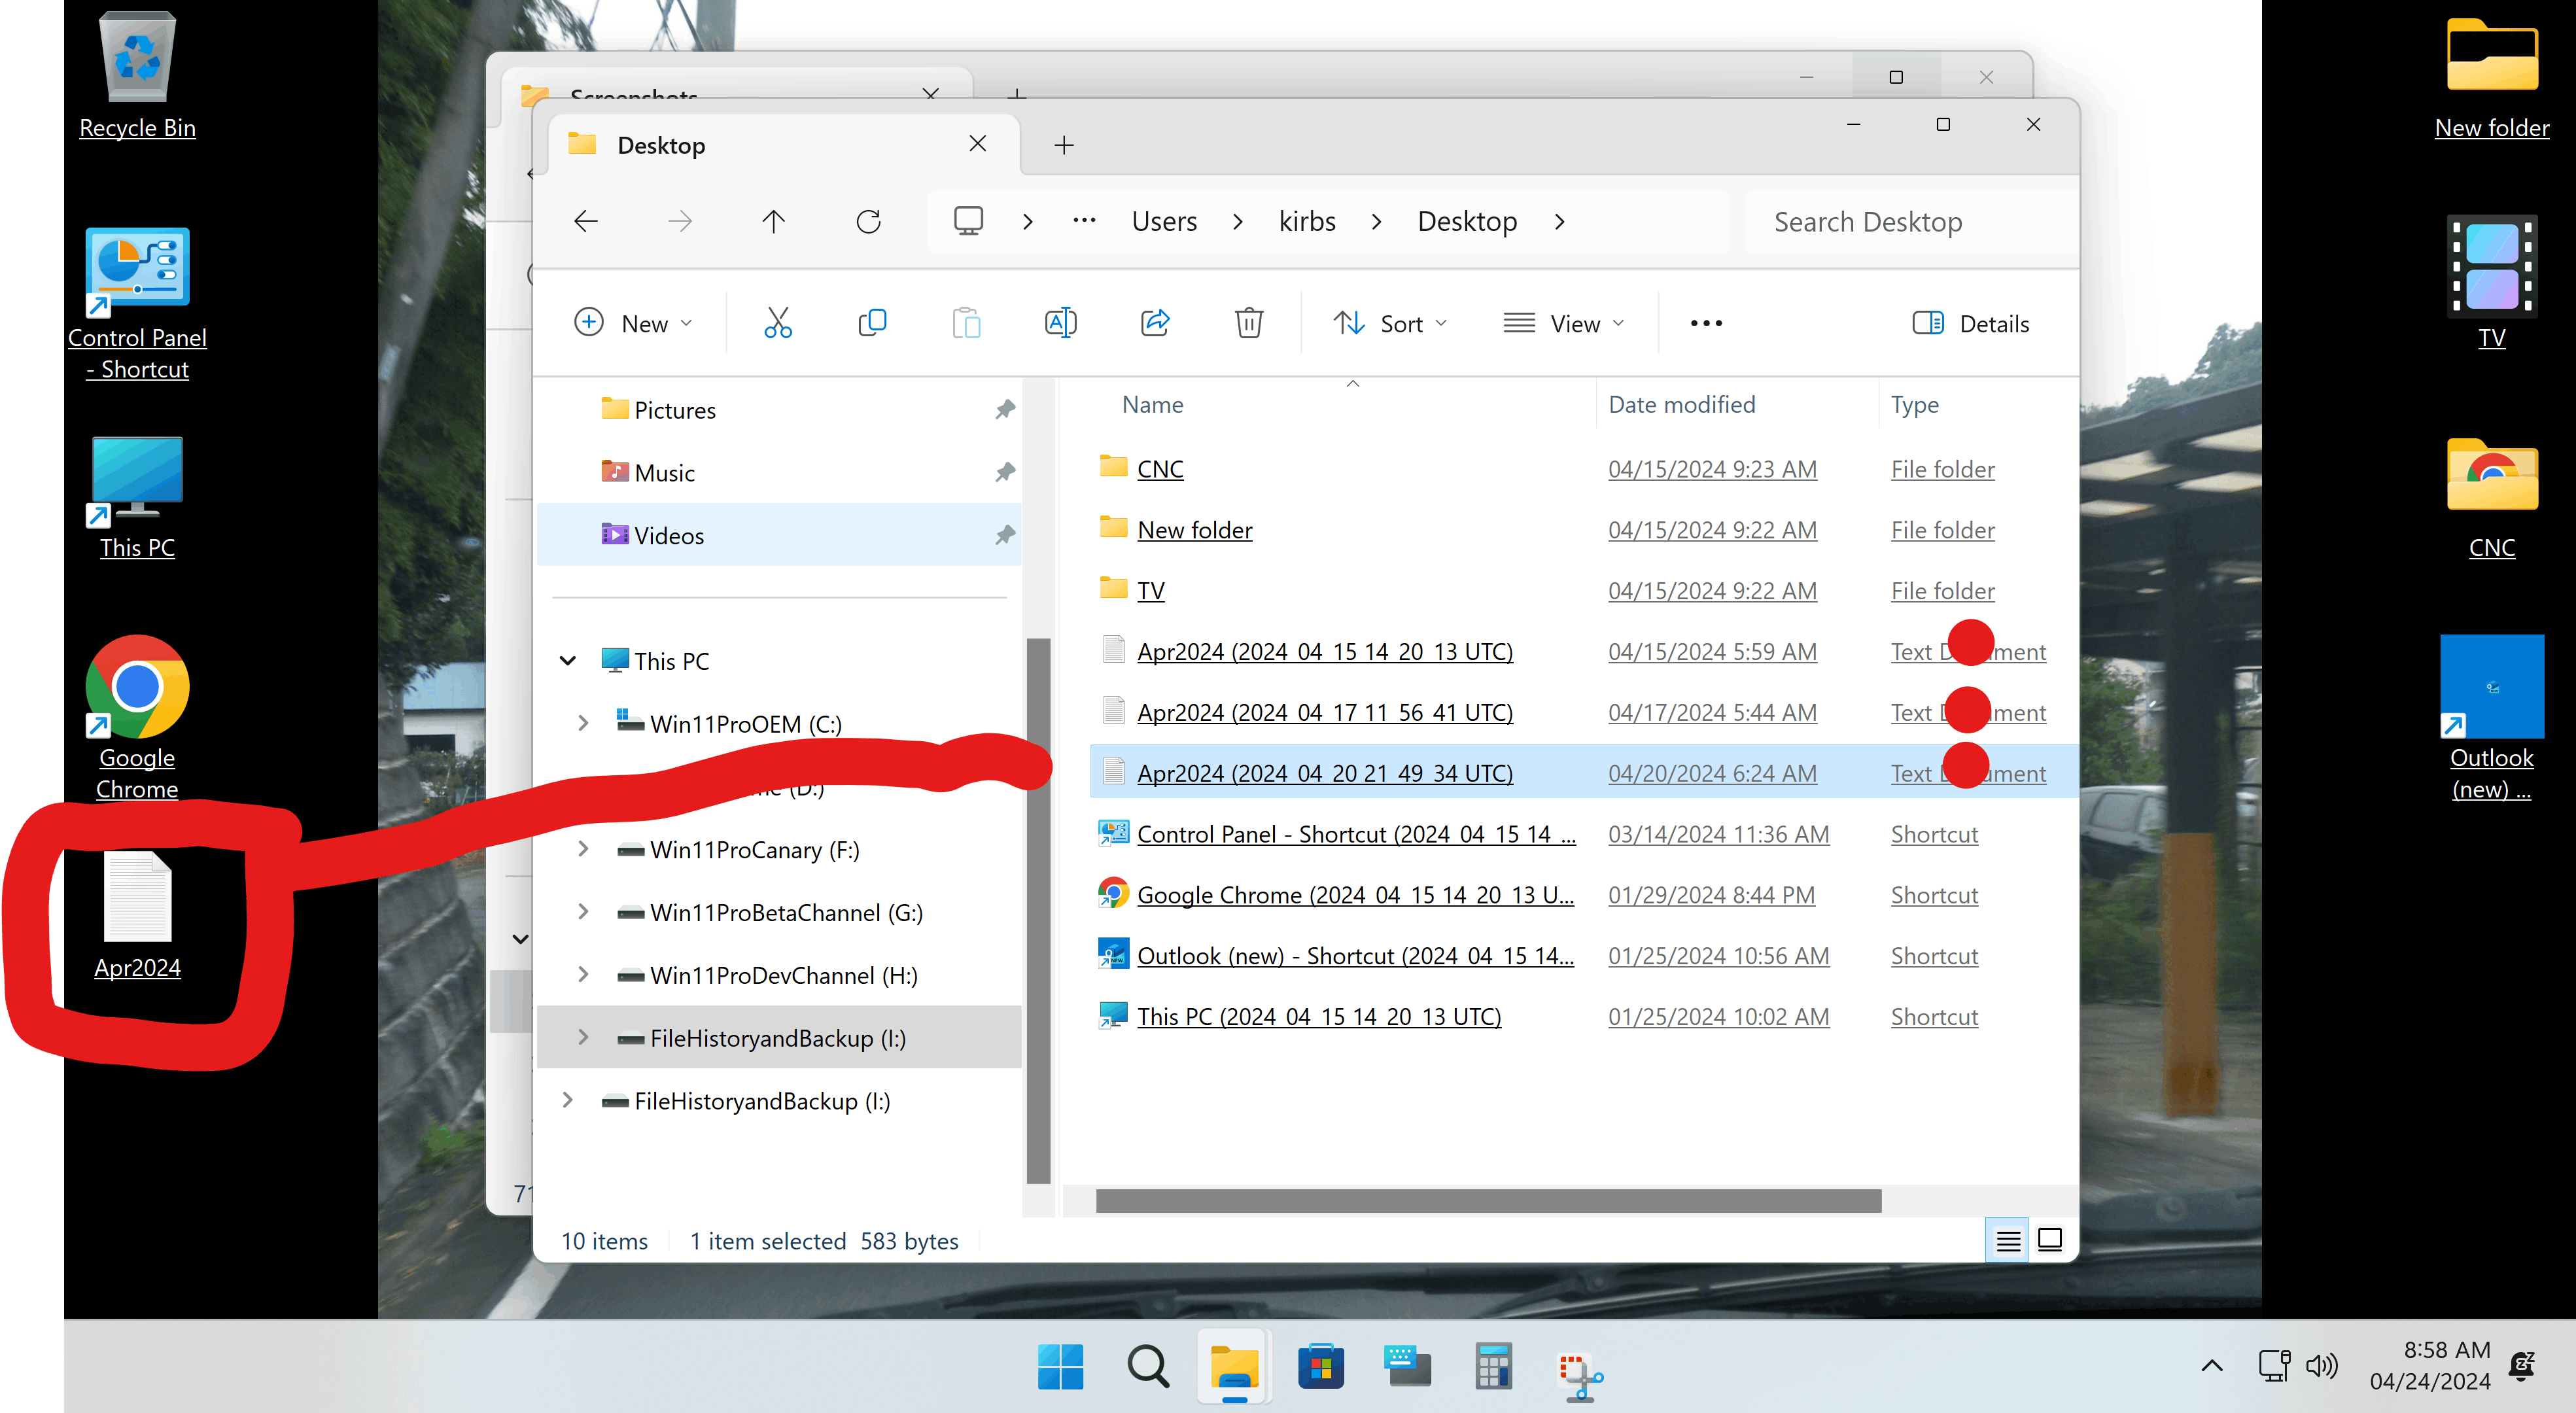Click the Paste clipboard icon
The image size is (2576, 1413).
[966, 323]
